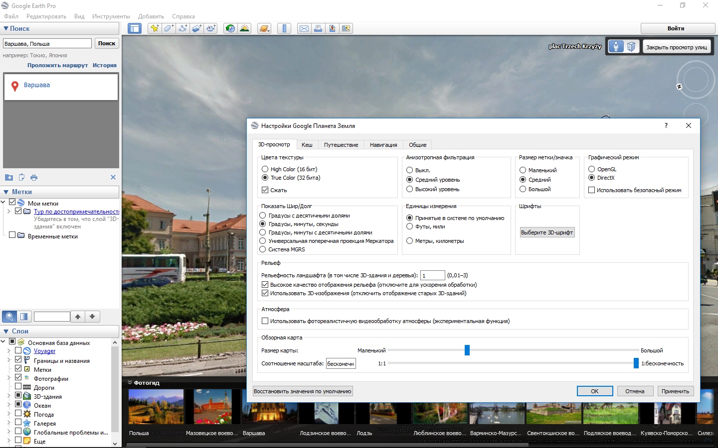Clear search results with the blue X

pos(113,177)
